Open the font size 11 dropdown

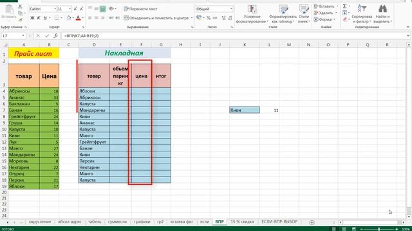70,9
